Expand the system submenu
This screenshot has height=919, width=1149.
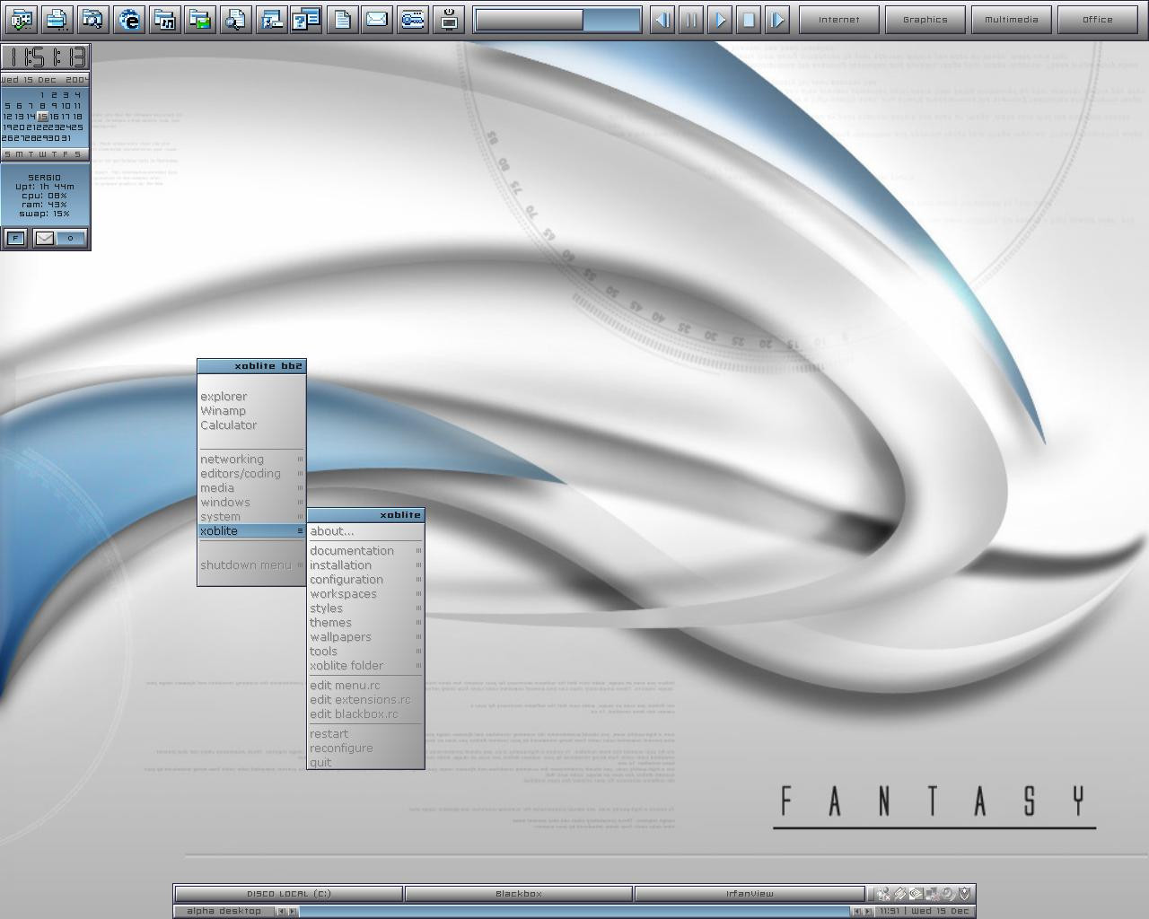point(251,517)
